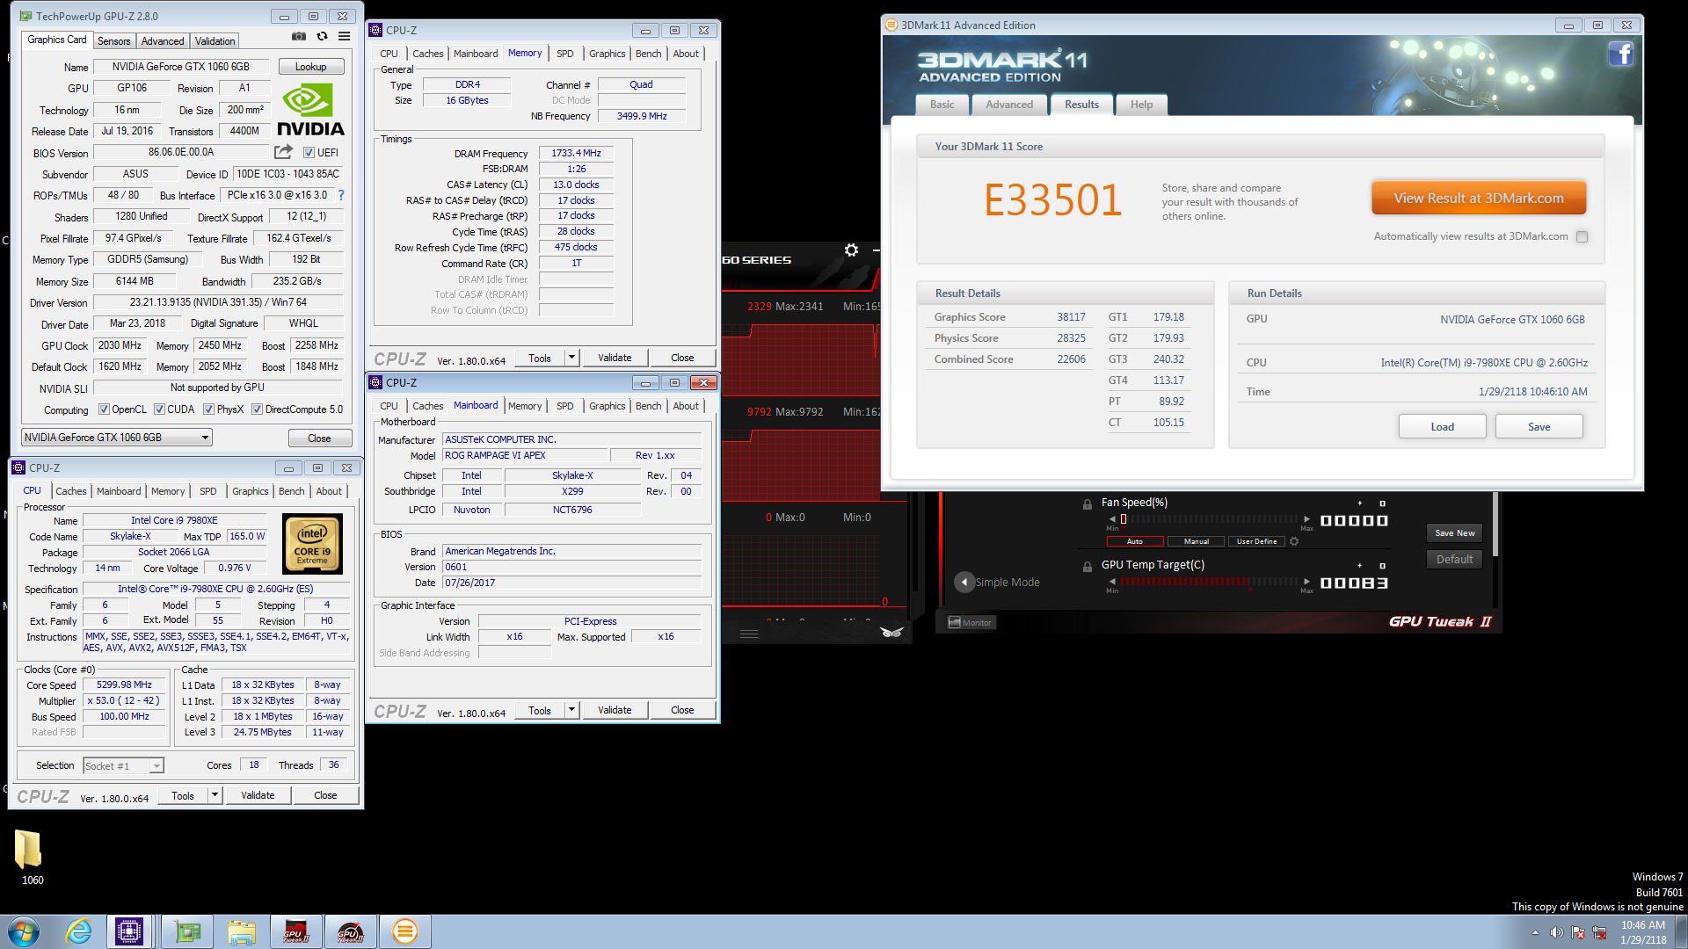This screenshot has width=1688, height=949.
Task: Click Save button in 3DMark Run Details
Action: [x=1539, y=427]
